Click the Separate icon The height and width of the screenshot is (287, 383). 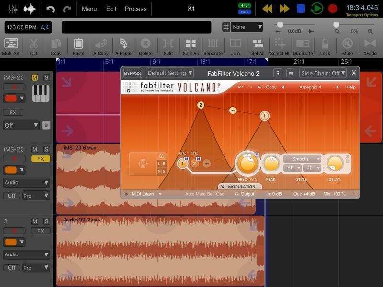coord(213,46)
